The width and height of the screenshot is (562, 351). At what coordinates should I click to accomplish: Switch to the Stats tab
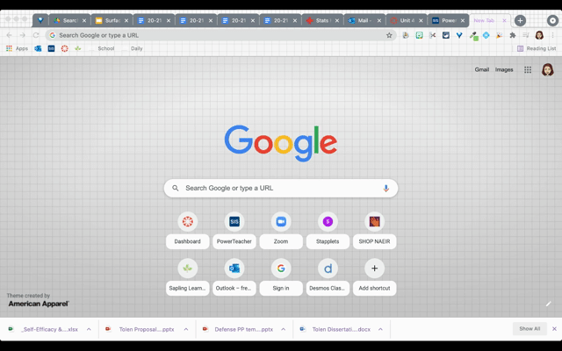322,20
